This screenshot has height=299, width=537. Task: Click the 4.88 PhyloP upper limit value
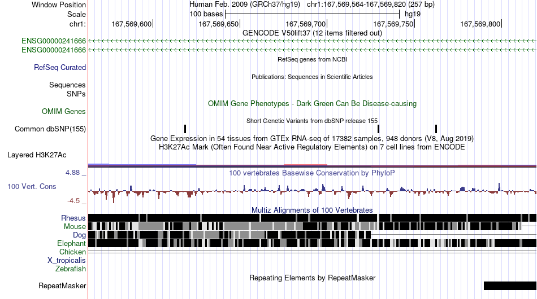[72, 173]
